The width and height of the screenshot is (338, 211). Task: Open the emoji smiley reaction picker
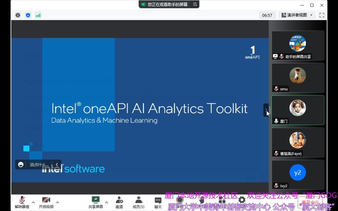coord(21,165)
